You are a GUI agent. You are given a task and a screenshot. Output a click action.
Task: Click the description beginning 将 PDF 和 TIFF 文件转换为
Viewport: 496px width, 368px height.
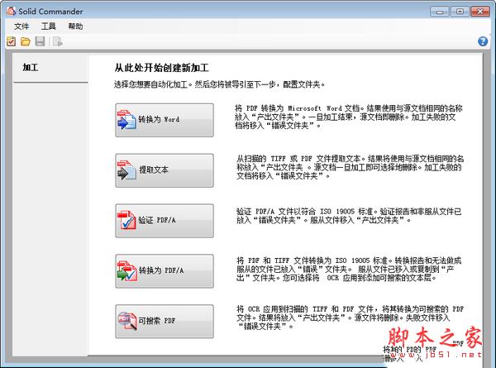[x=349, y=270]
